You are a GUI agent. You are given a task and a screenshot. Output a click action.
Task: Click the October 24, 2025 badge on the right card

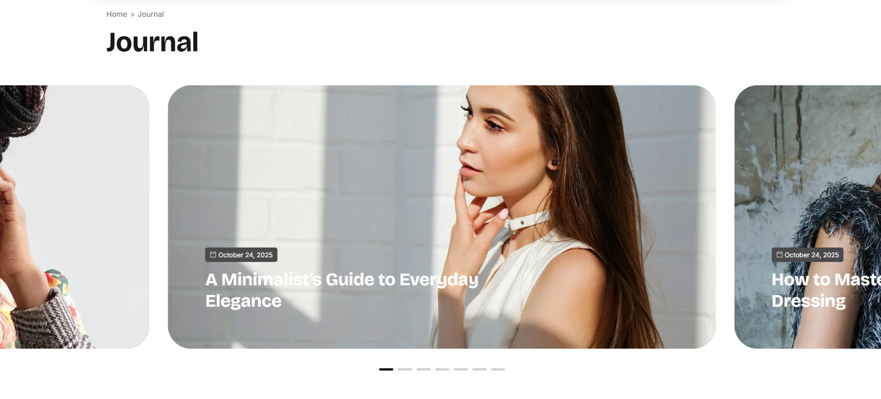point(807,255)
